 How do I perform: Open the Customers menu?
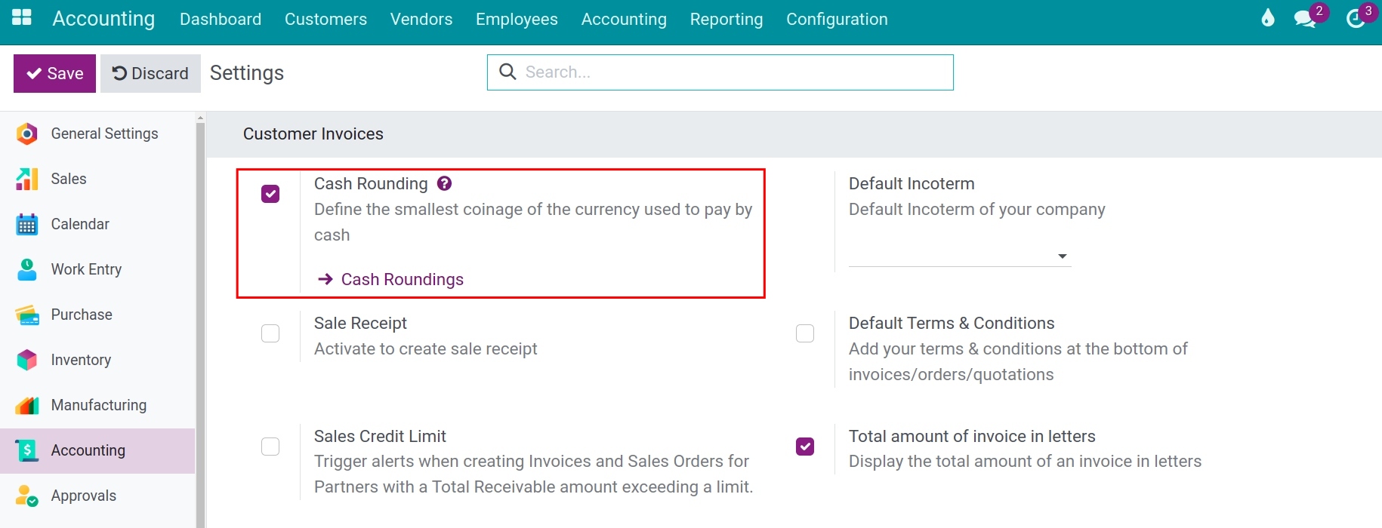(x=325, y=19)
